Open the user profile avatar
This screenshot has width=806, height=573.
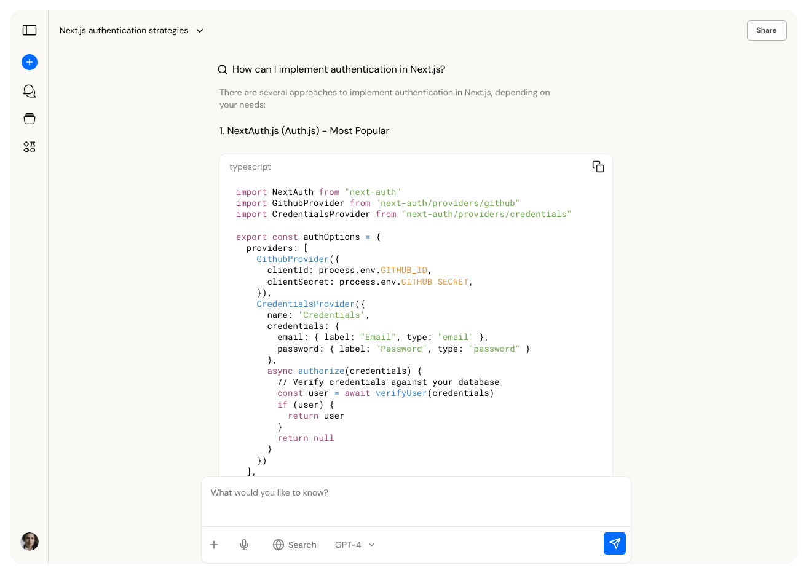tap(30, 542)
